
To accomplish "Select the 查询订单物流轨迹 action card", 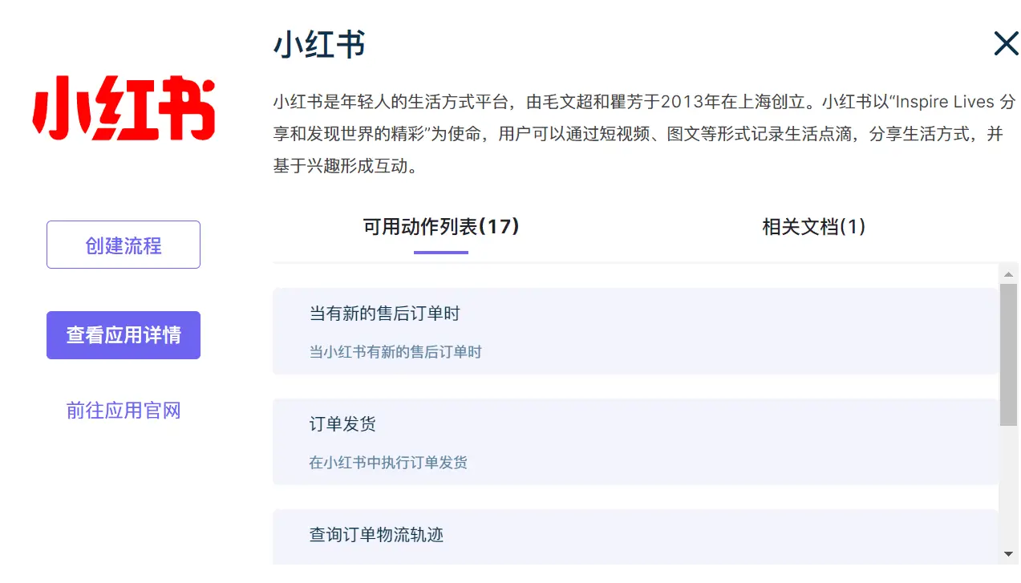I will (635, 537).
